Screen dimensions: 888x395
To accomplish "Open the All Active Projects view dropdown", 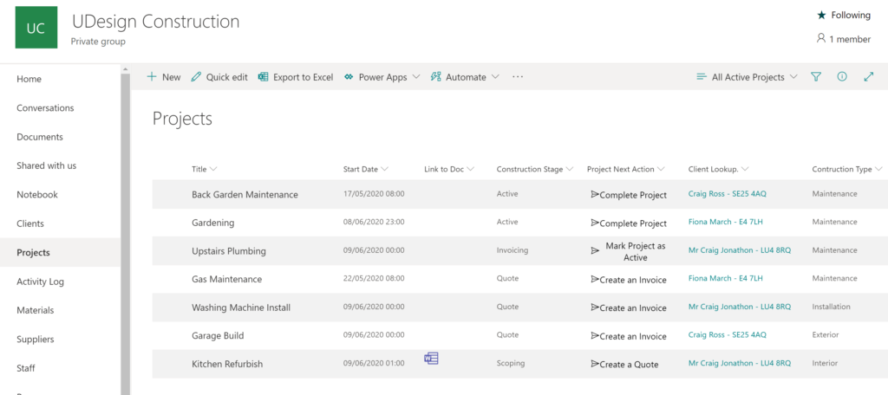I will 747,77.
